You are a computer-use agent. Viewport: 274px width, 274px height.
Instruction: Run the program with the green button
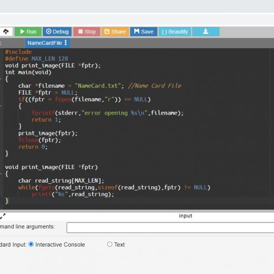point(27,32)
